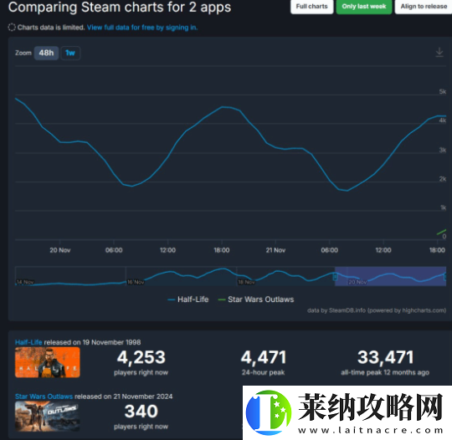Click the Half-Life game thumbnail
This screenshot has height=440, width=452.
click(47, 362)
